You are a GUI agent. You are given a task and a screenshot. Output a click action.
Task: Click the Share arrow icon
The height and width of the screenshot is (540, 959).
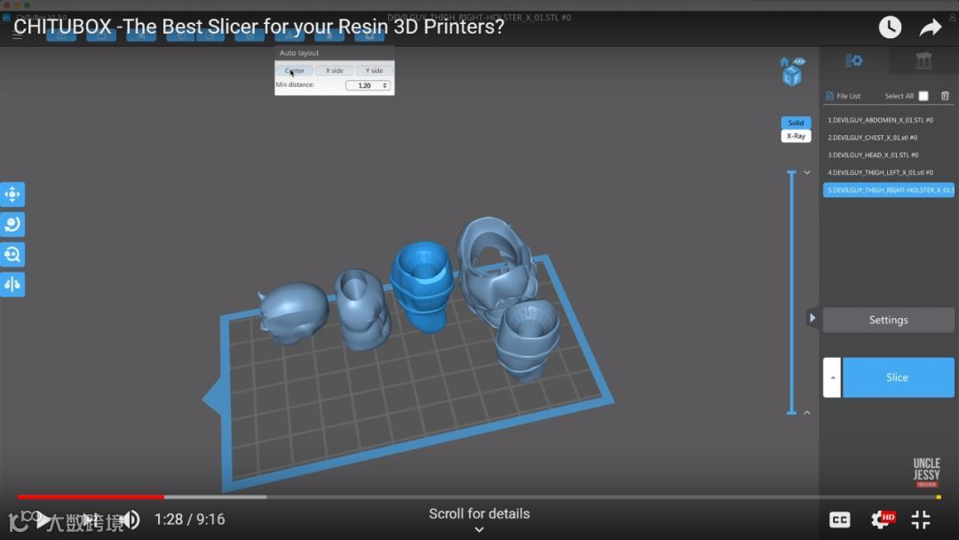tap(931, 27)
